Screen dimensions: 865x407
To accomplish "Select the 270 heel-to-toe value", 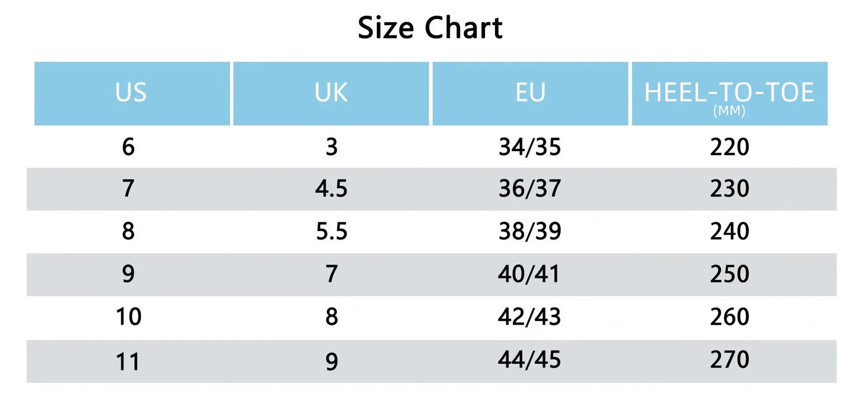I will [730, 359].
